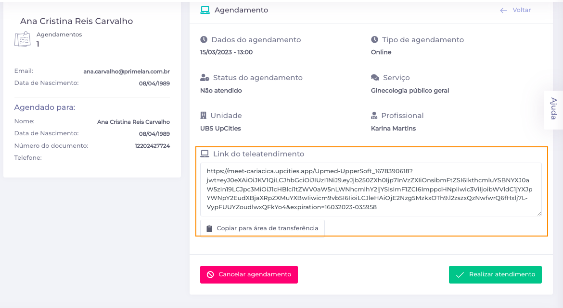
Task: Click the Online appointment type value
Action: pyautogui.click(x=381, y=52)
